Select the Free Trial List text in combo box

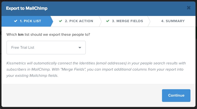click(23, 48)
